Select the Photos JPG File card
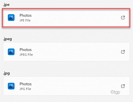 coord(66,86)
